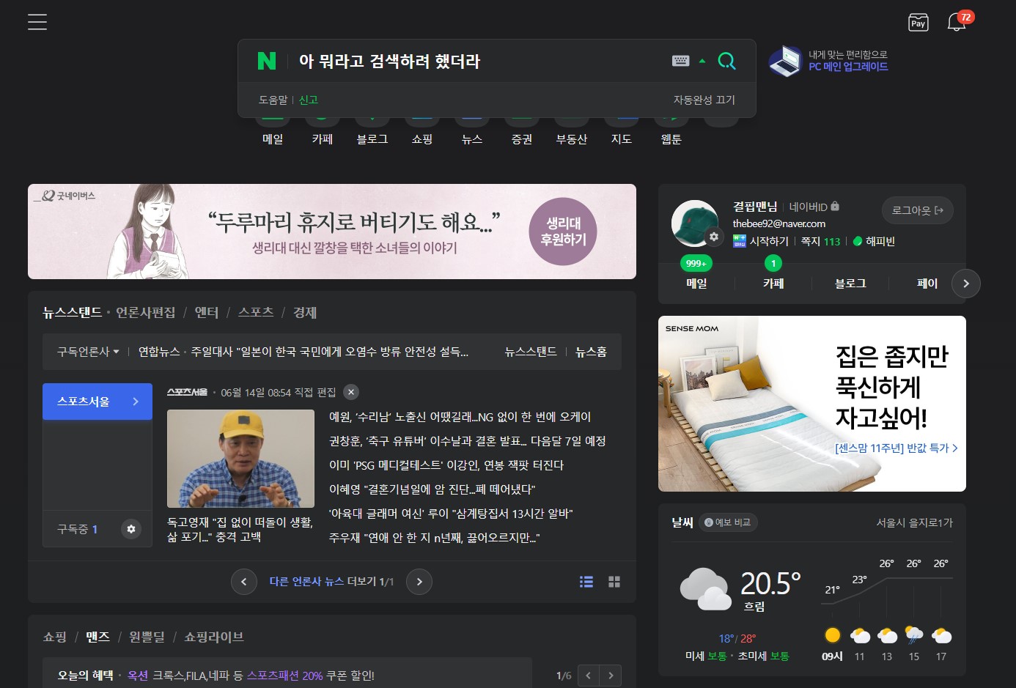Click the magnifier search icon
This screenshot has width=1016, height=688.
[x=726, y=61]
